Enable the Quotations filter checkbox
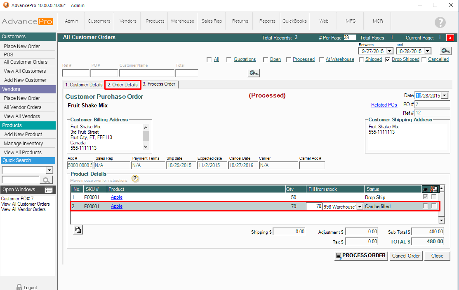Viewport: 459px width, 290px height. (x=229, y=60)
